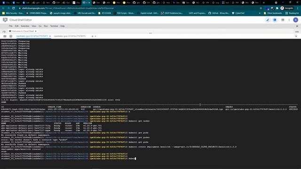Screen dimensions: 301x169
Task: Open the Help menu
Action: [63, 26]
